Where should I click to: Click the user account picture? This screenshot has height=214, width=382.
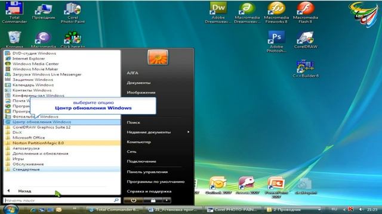(158, 57)
